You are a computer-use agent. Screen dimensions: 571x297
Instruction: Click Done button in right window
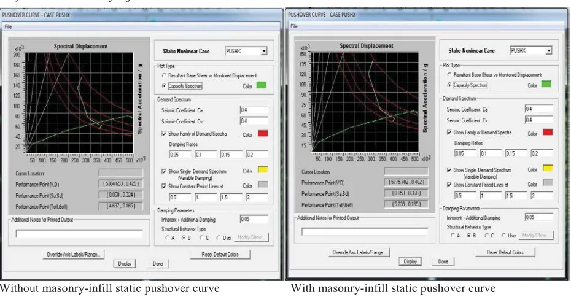point(443,261)
